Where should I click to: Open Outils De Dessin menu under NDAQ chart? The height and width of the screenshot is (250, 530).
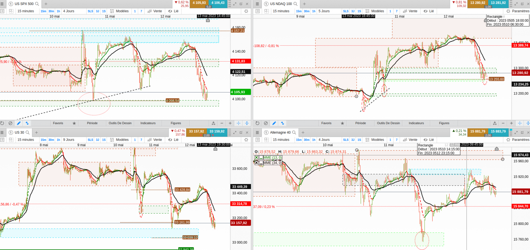point(388,123)
